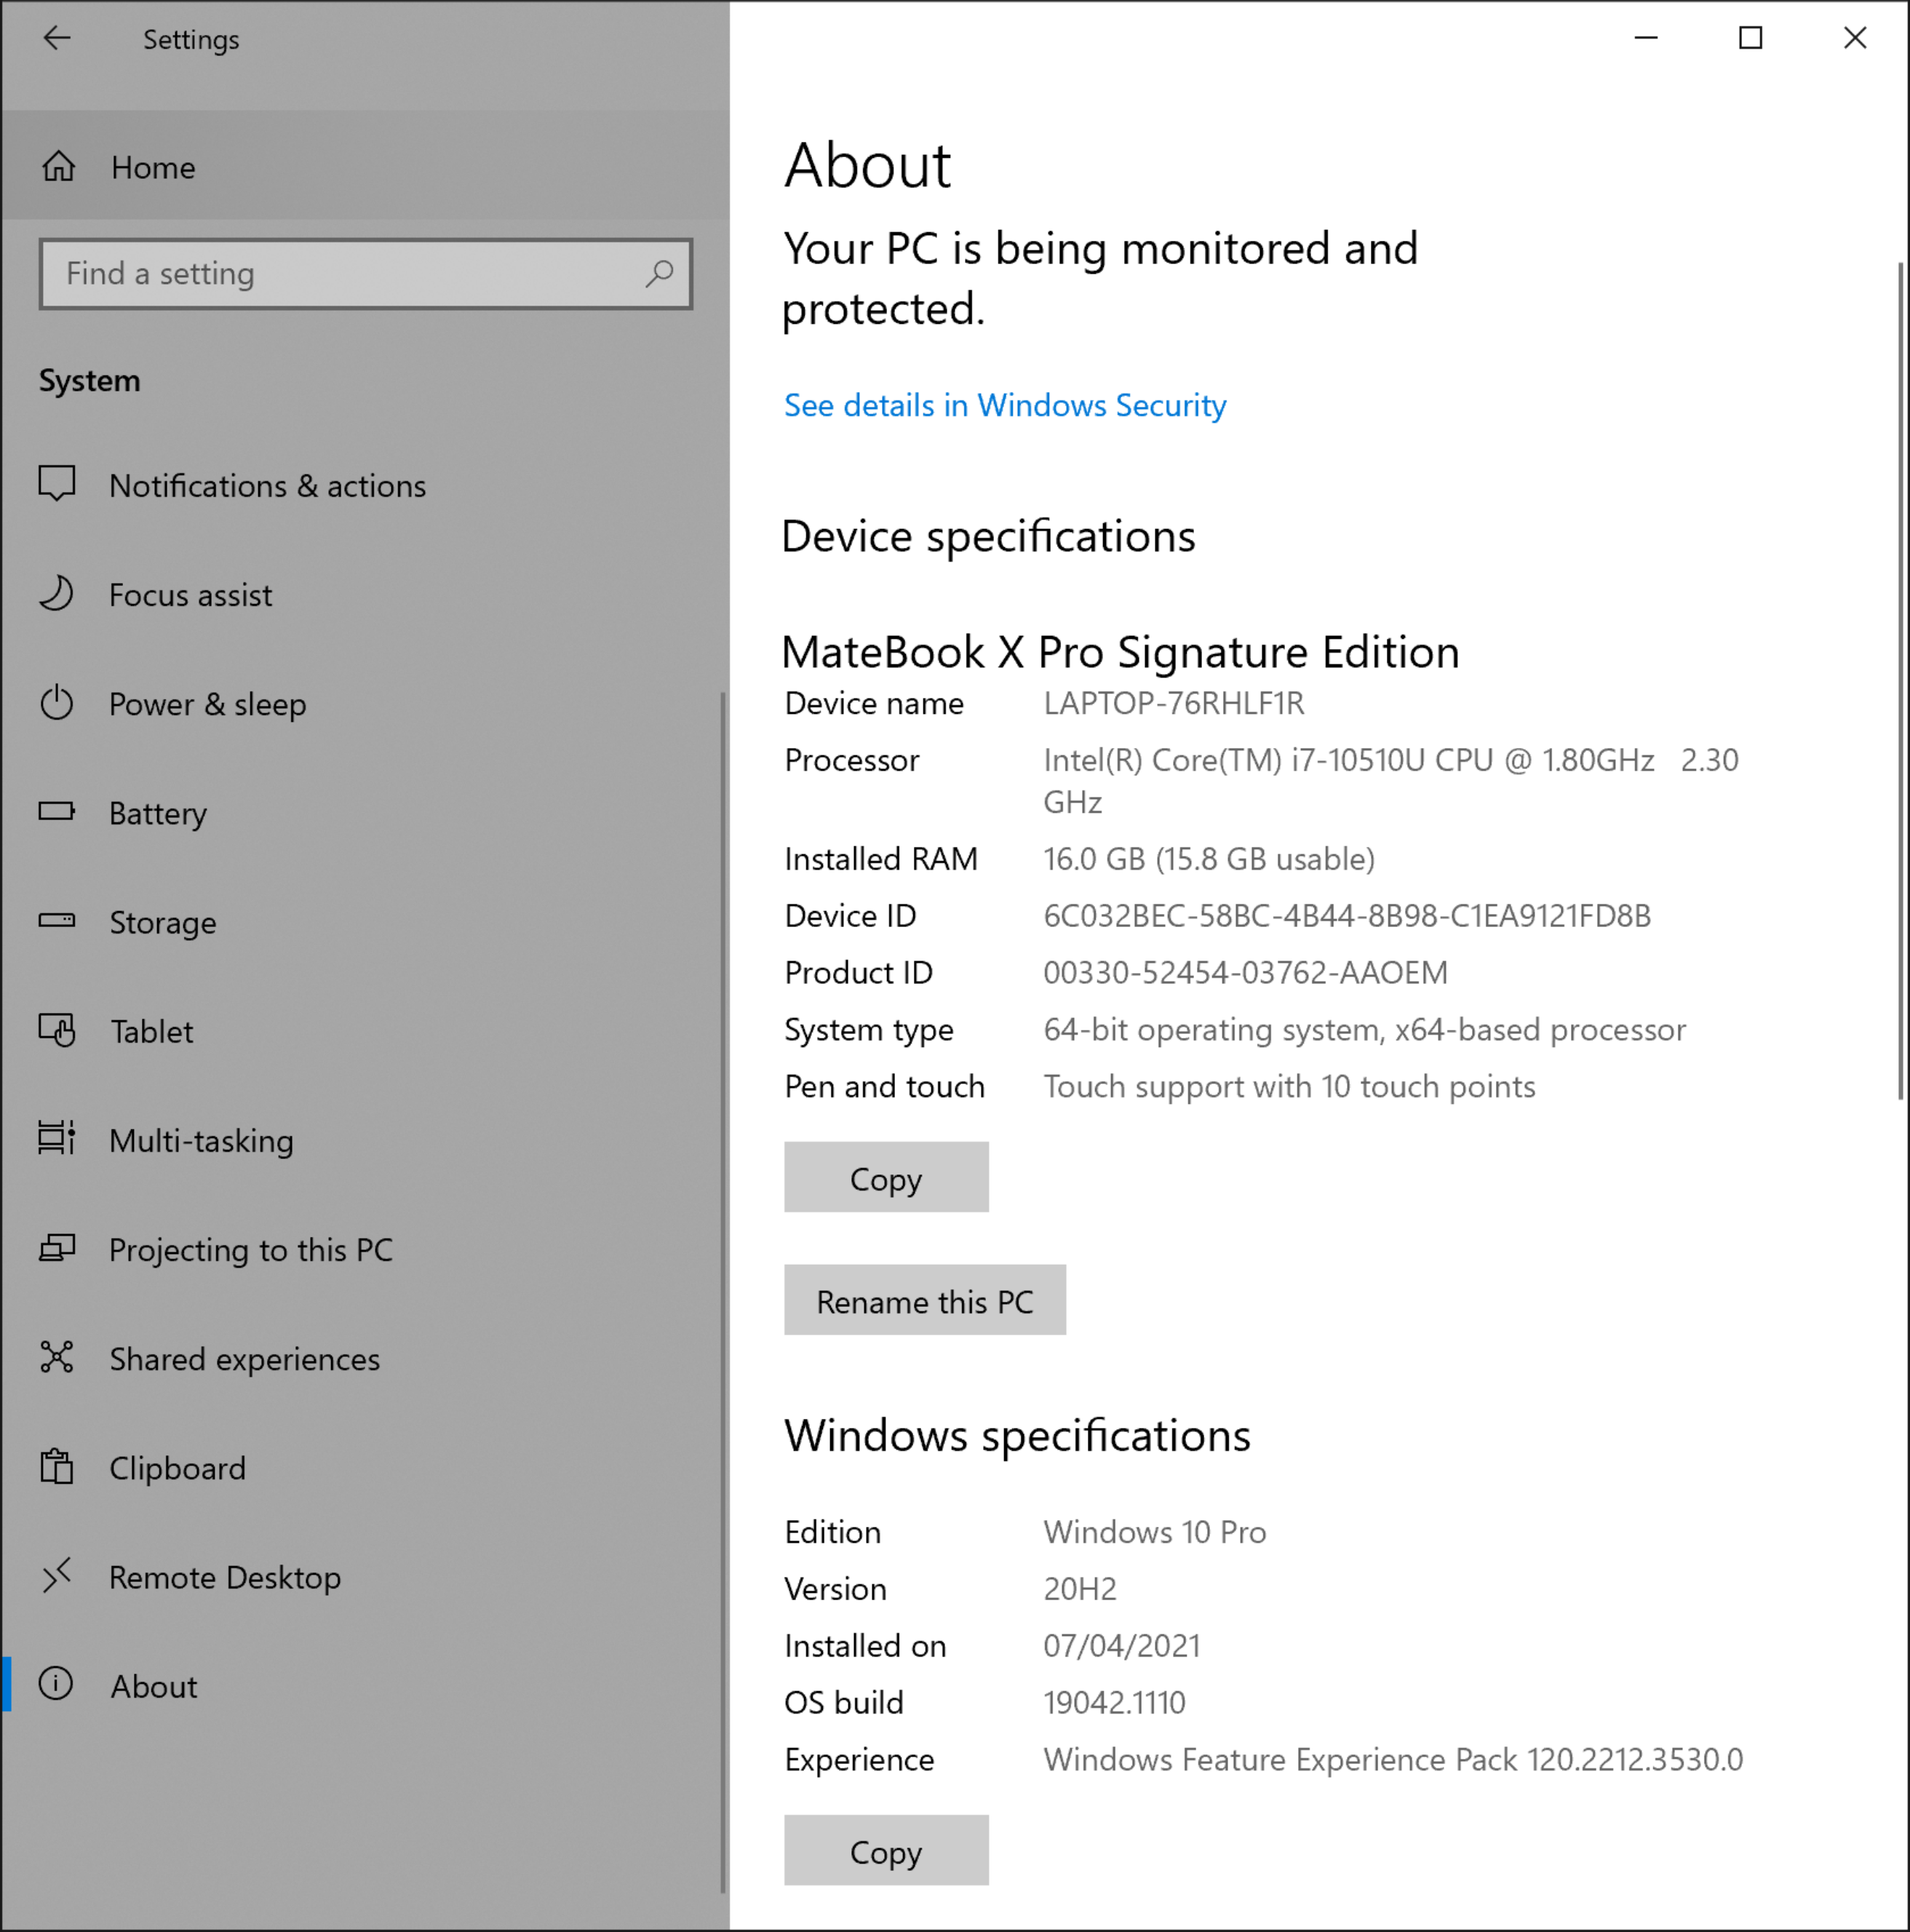Click the Remote Desktop icon
This screenshot has height=1932, width=1910.
57,1576
